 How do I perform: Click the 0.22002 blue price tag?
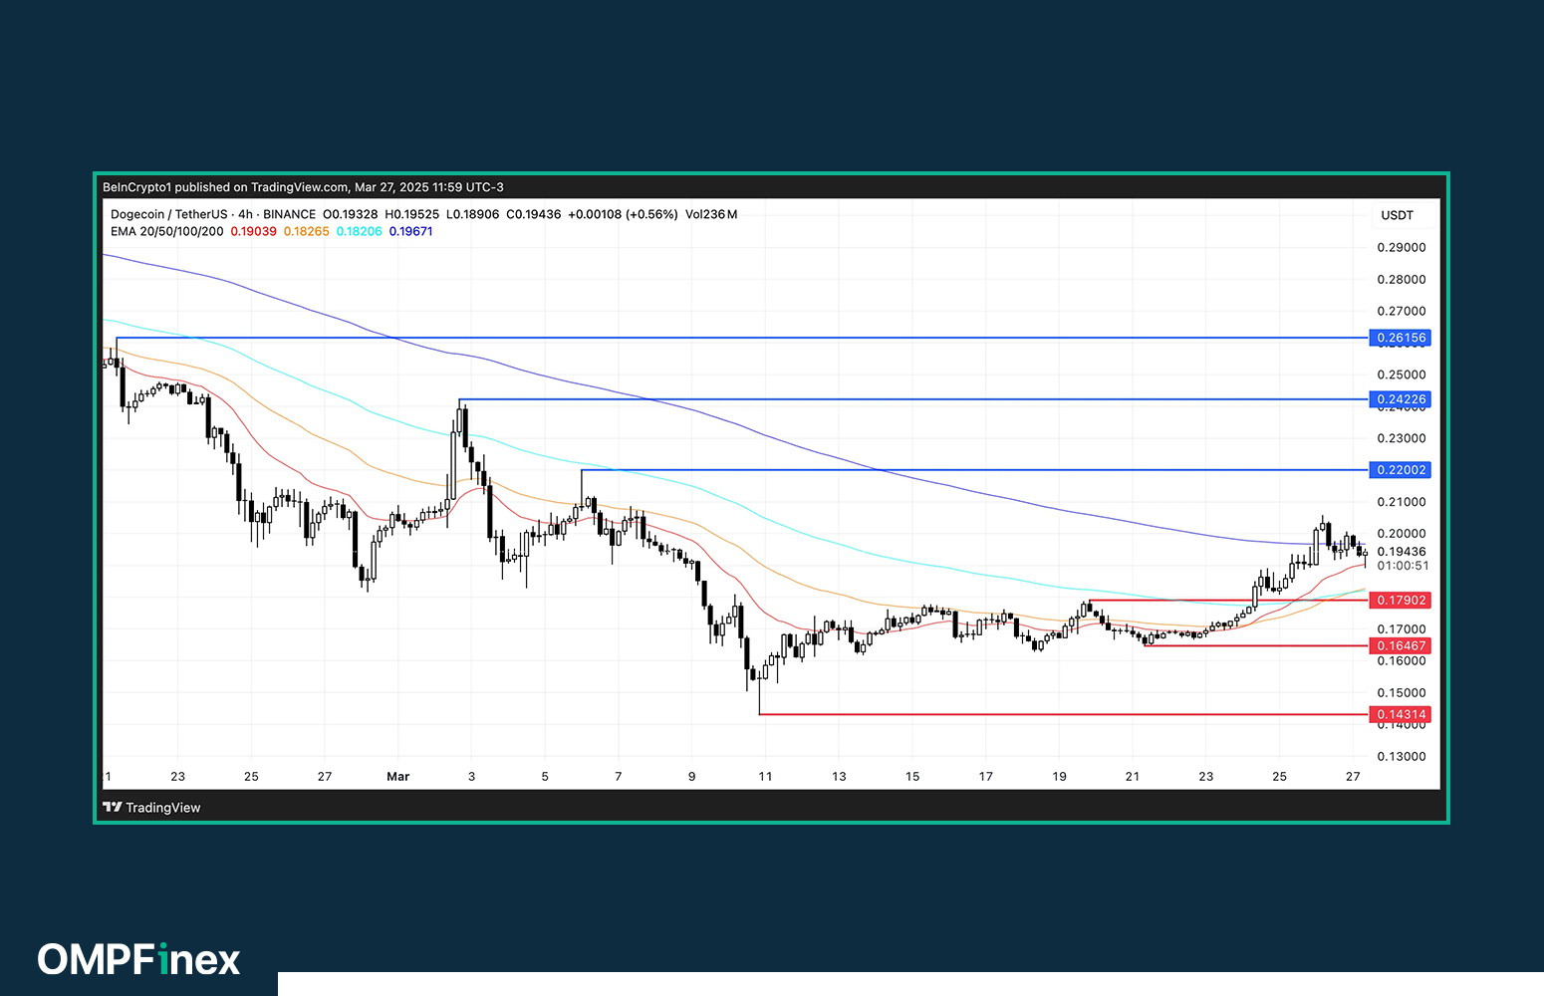[1400, 470]
